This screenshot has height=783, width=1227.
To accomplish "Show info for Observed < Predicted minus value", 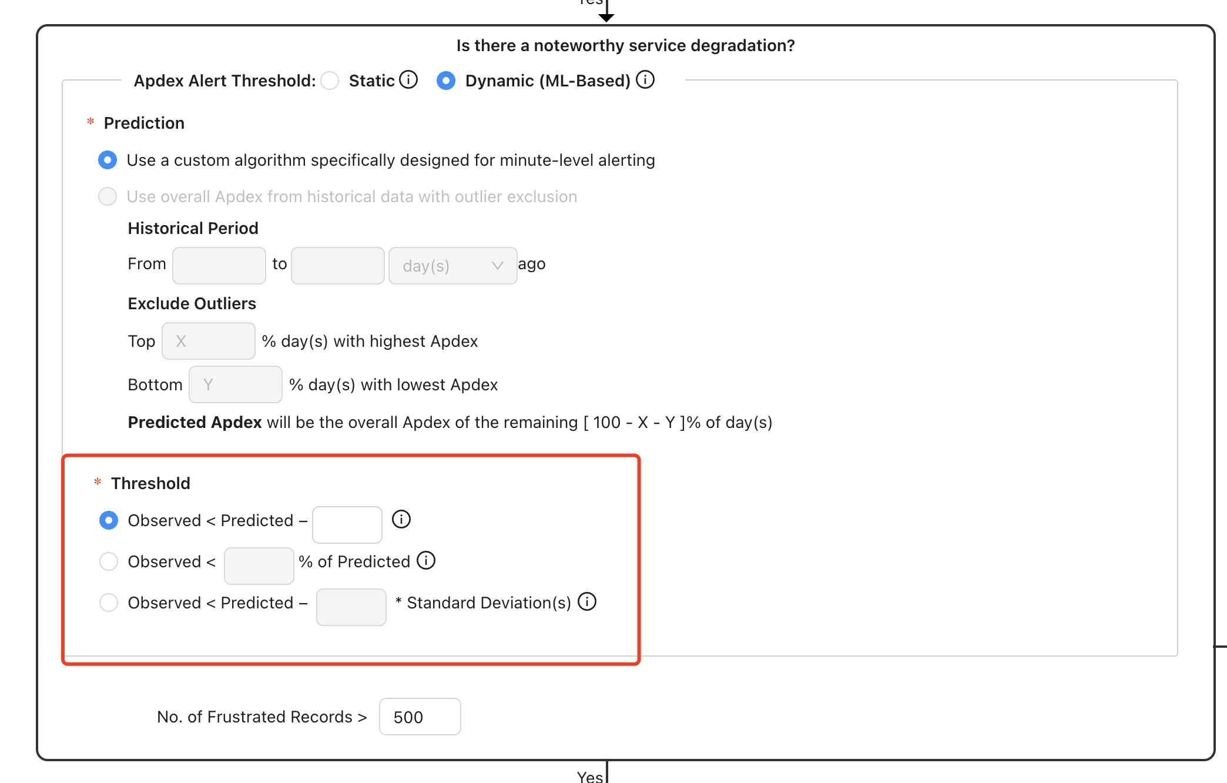I will tap(401, 519).
